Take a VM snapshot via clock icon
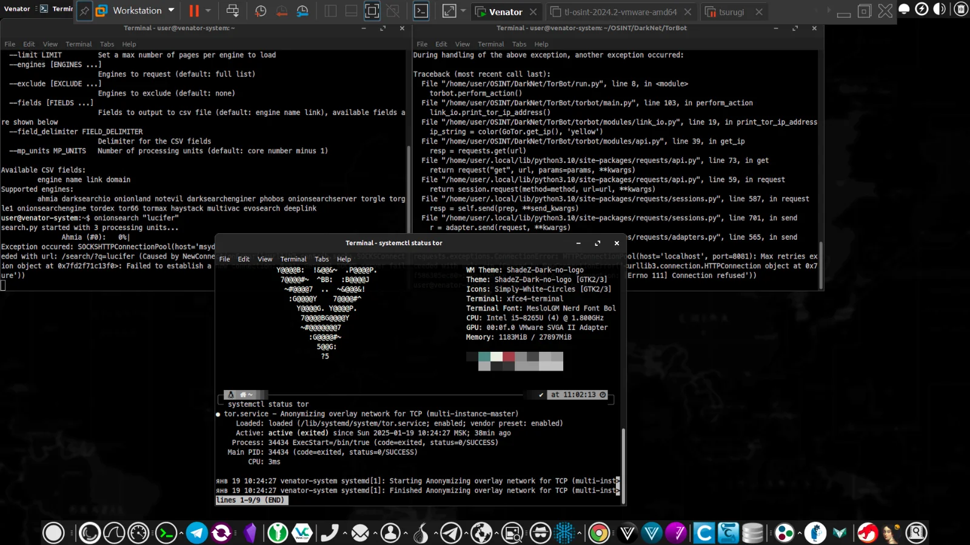Image resolution: width=970 pixels, height=545 pixels. point(261,10)
